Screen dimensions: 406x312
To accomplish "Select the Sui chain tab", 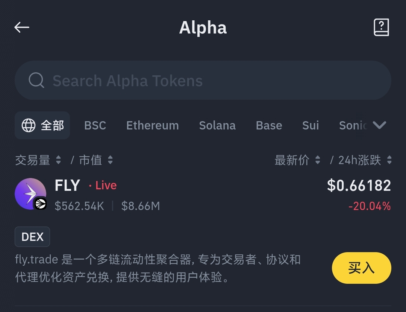I will [311, 125].
